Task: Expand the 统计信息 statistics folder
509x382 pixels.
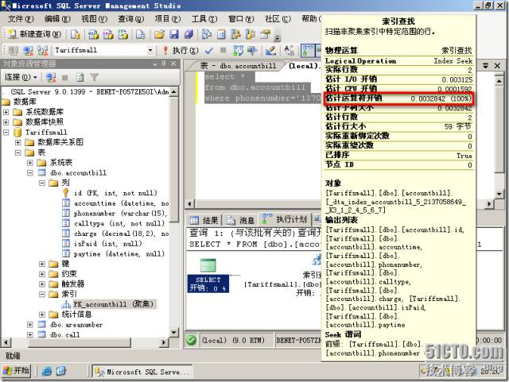Action: [42, 314]
